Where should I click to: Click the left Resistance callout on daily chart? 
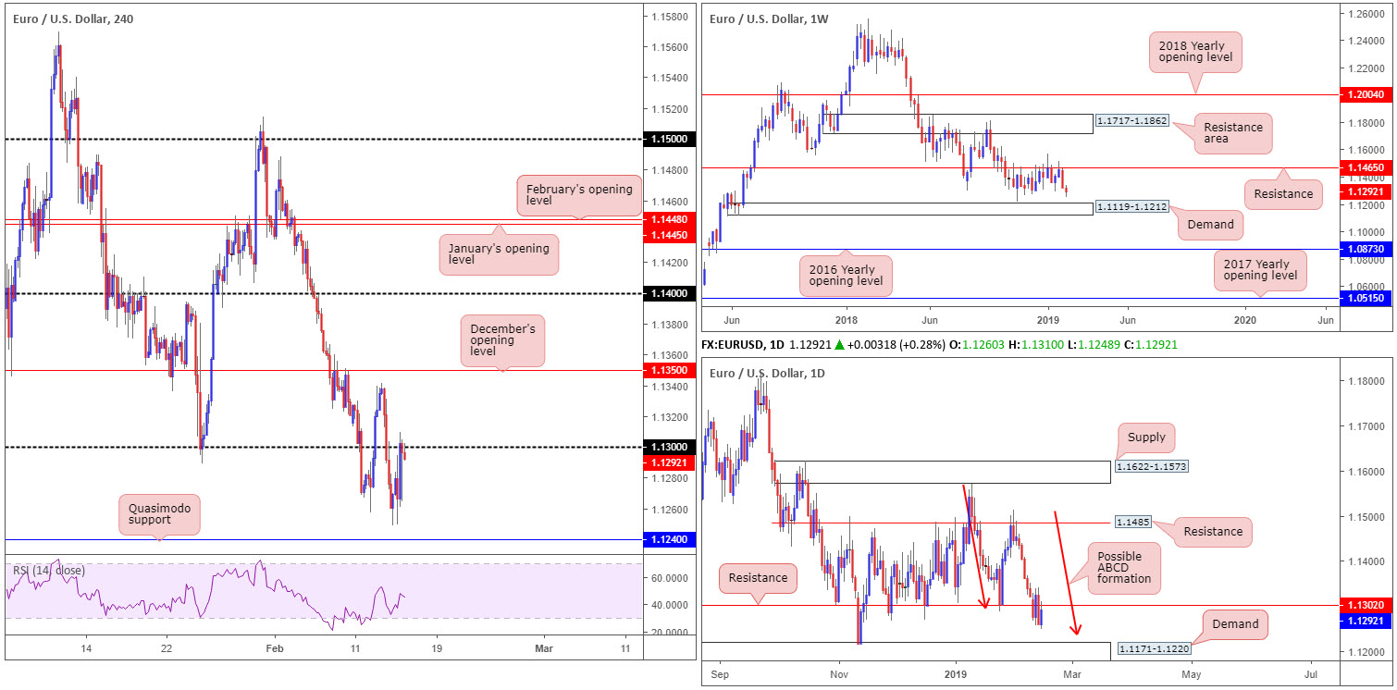click(x=759, y=578)
